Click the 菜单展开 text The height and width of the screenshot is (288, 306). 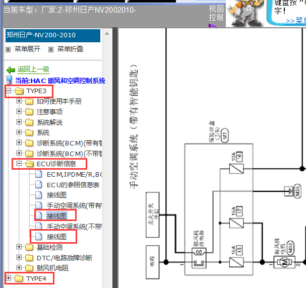pos(28,49)
